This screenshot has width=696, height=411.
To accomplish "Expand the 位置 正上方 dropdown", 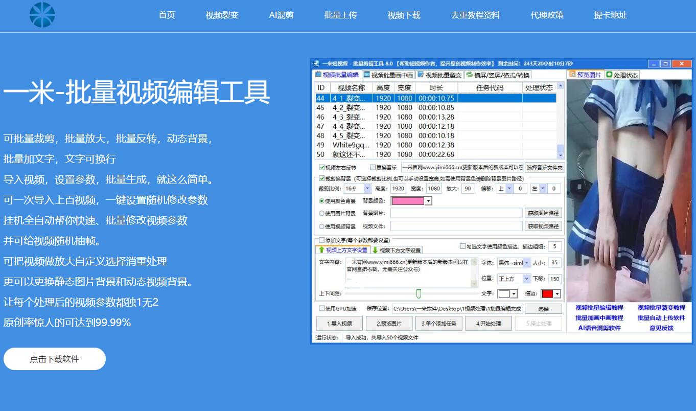I will coord(526,279).
